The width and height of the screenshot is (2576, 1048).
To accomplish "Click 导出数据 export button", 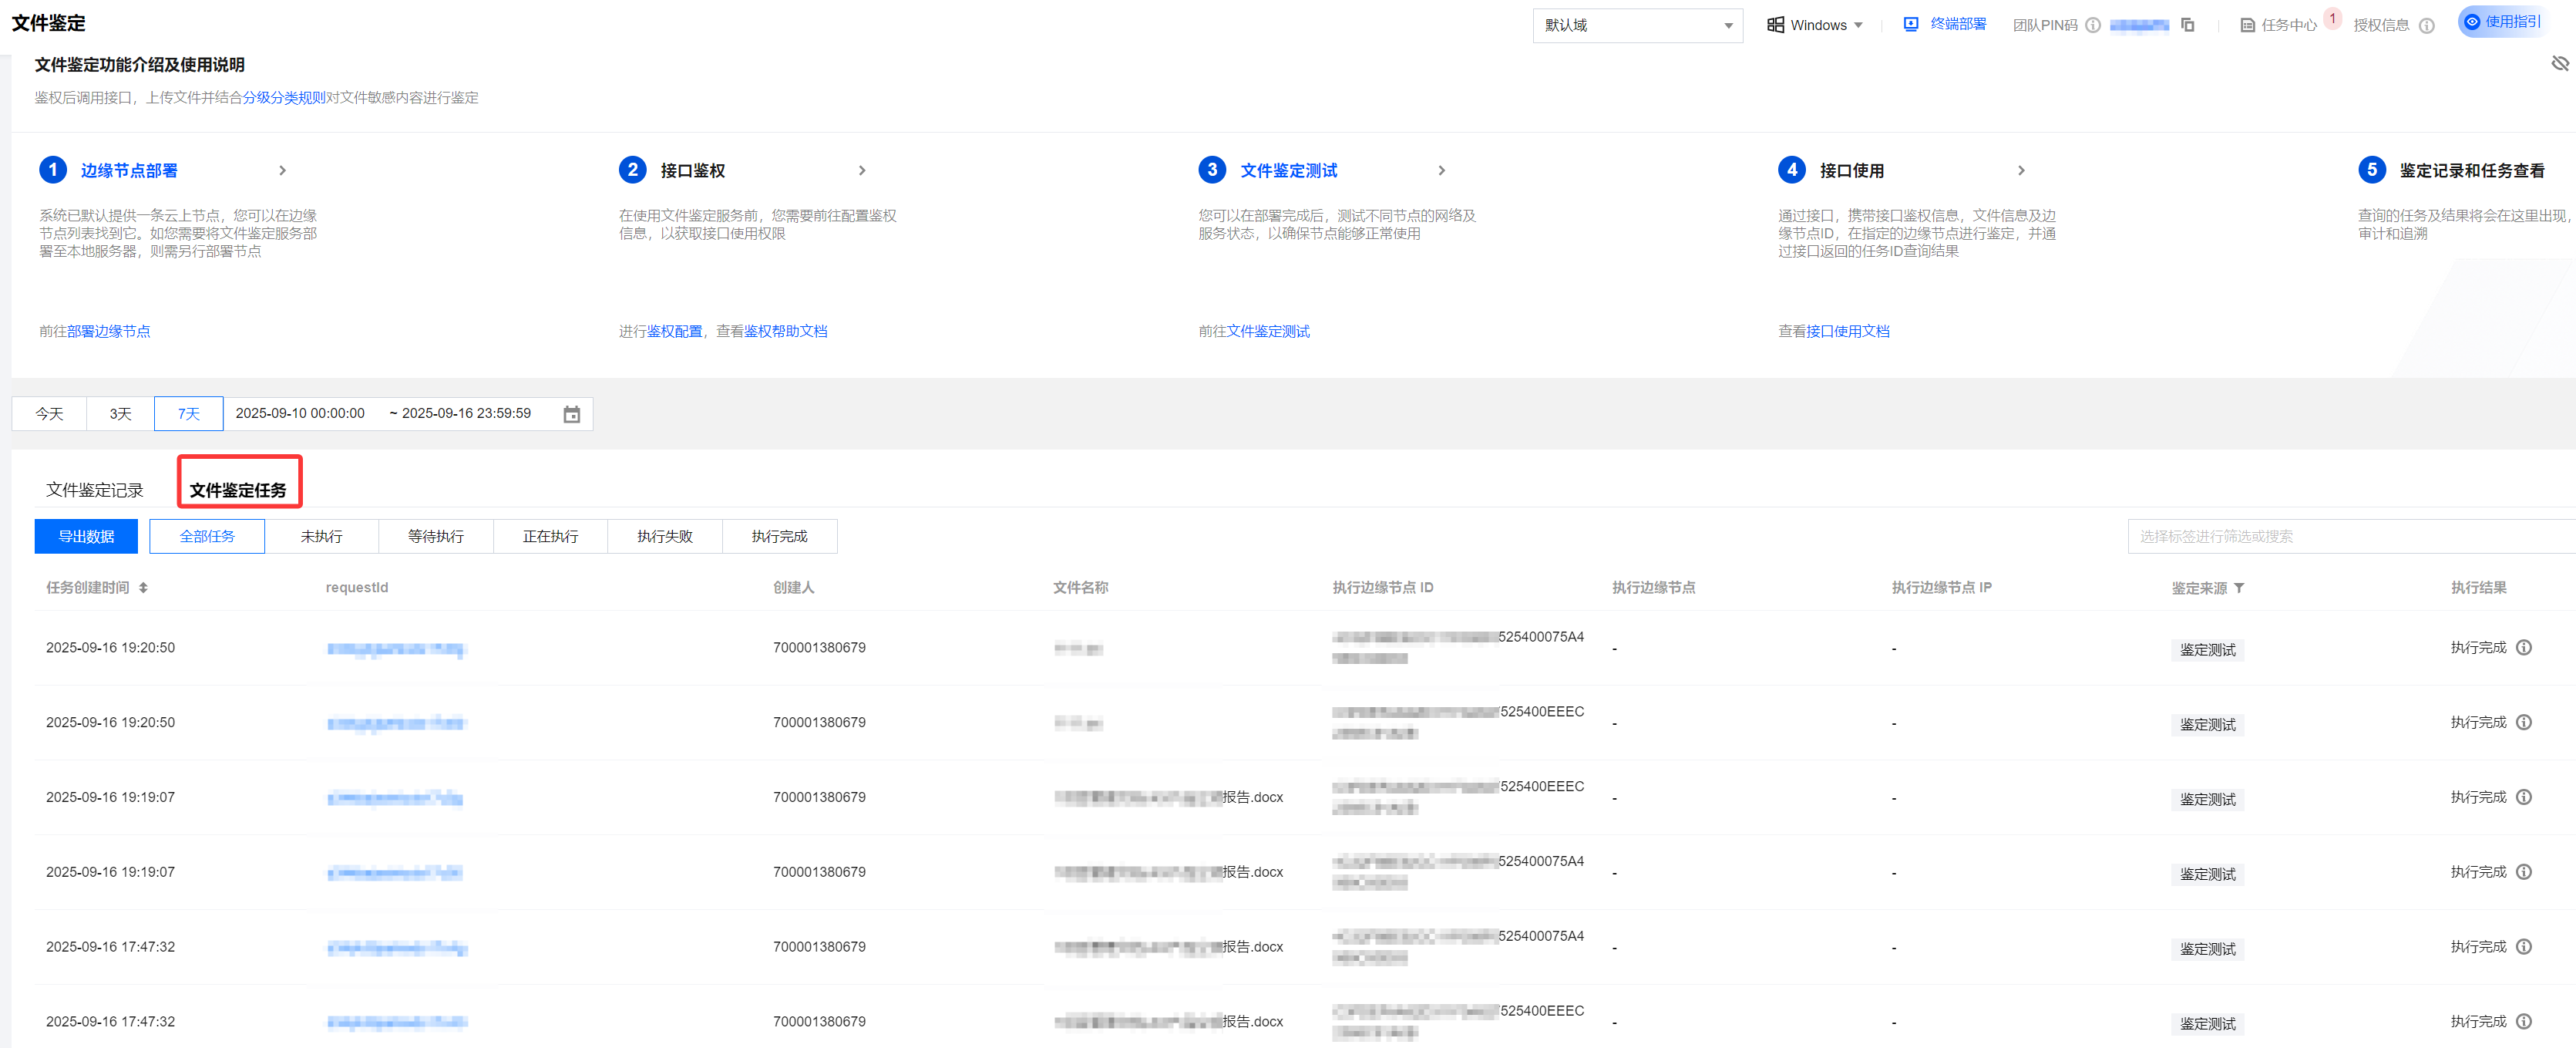I will pos(86,536).
